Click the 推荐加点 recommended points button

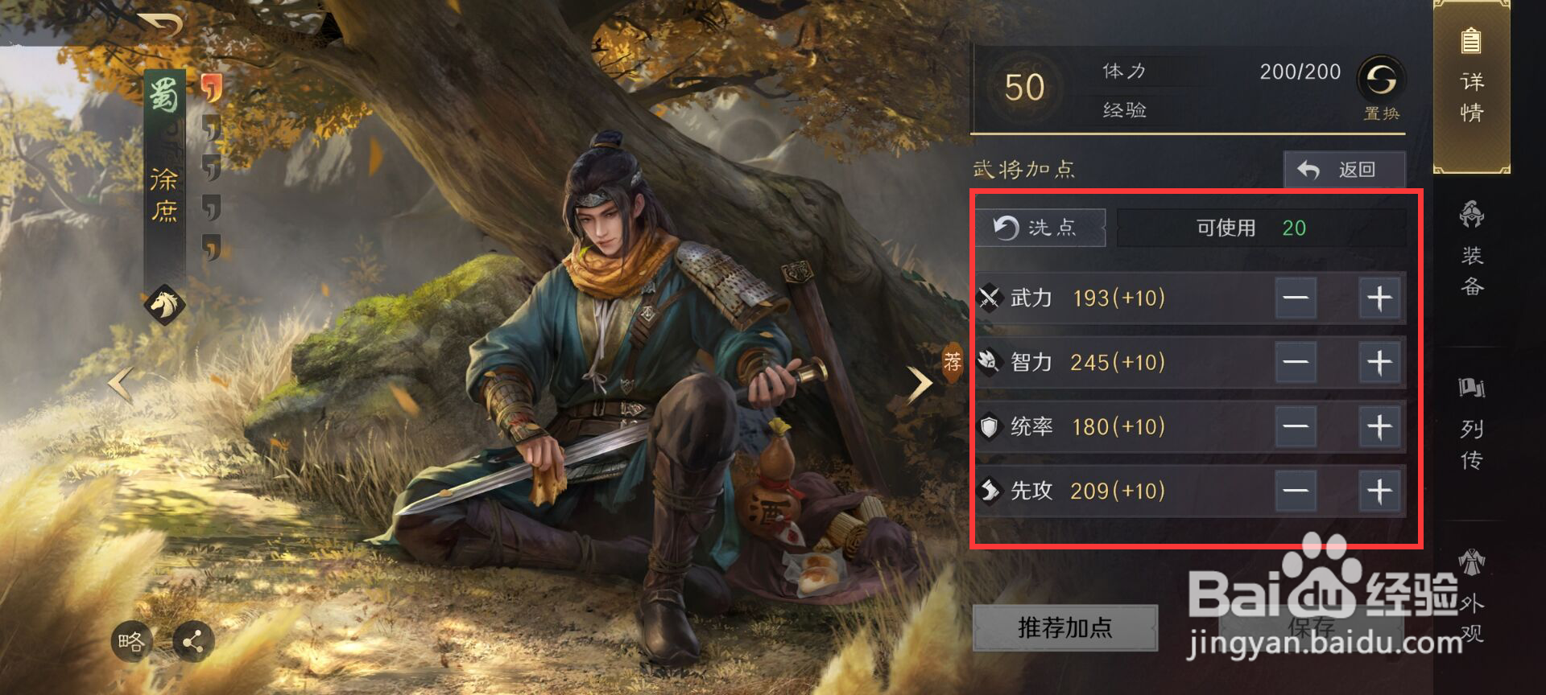point(1065,627)
